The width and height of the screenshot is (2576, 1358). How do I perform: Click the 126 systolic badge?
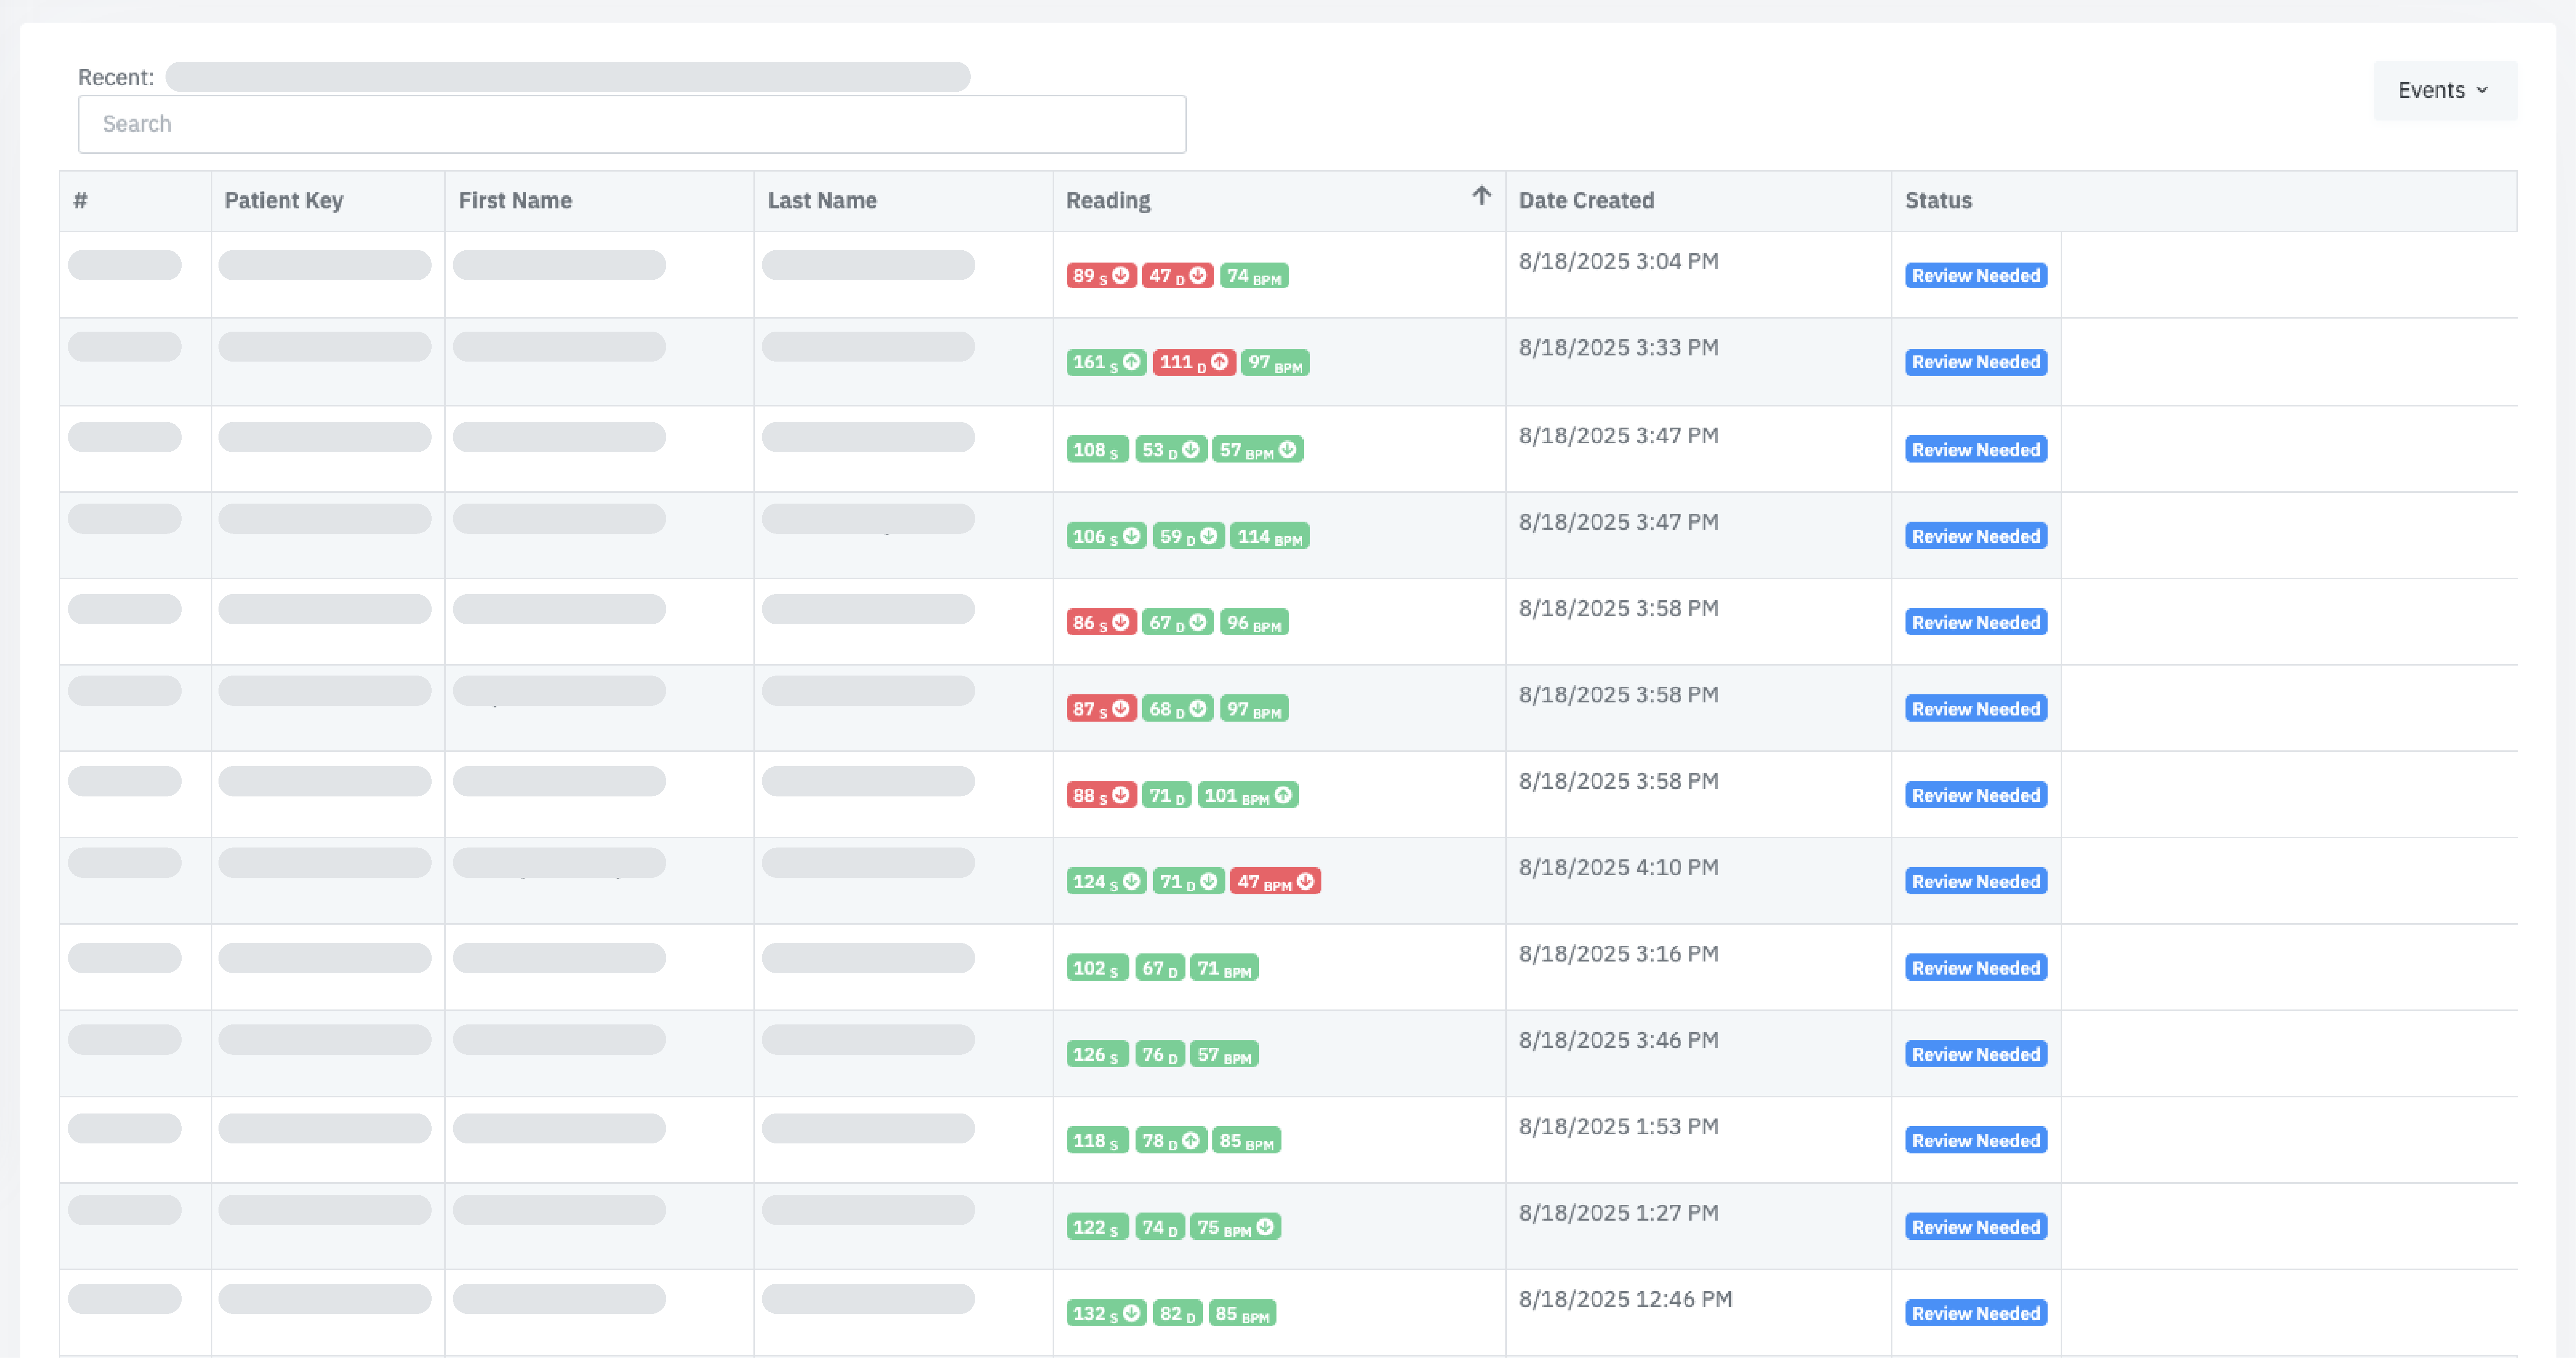pyautogui.click(x=1097, y=1055)
